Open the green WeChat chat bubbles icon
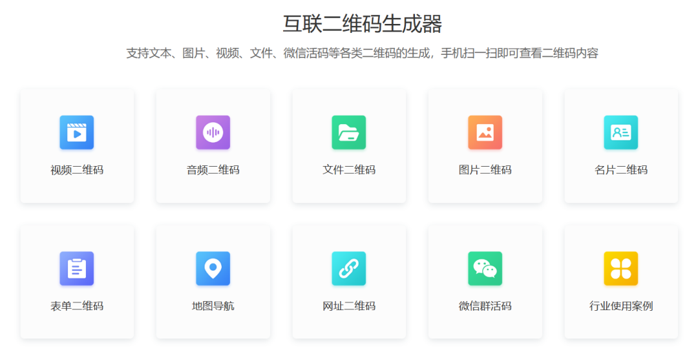Image resolution: width=698 pixels, height=356 pixels. pos(485,268)
